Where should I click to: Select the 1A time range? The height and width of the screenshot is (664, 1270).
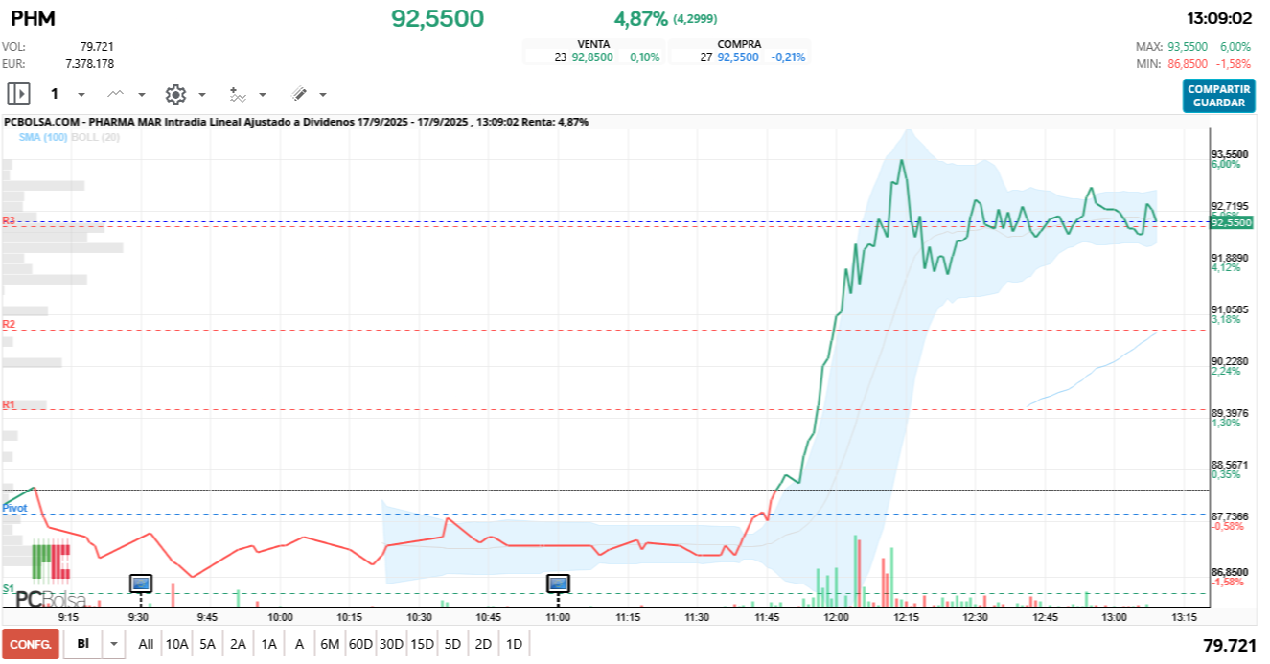coord(268,644)
